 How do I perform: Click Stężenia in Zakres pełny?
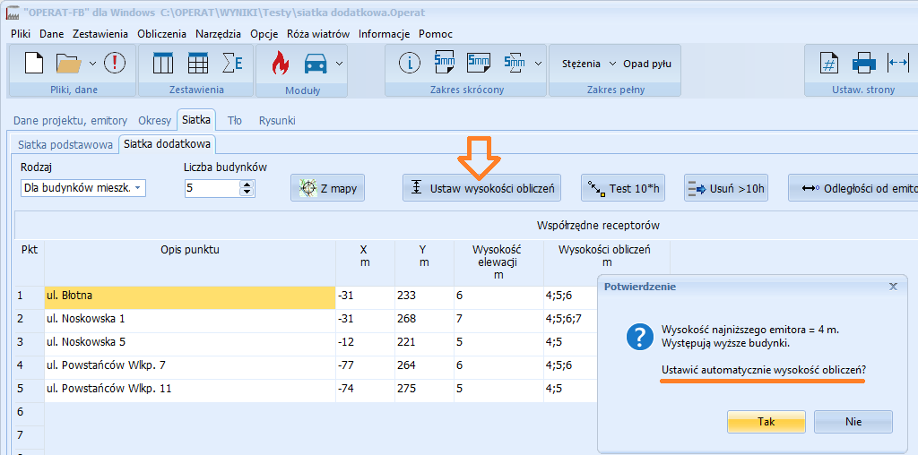(581, 64)
